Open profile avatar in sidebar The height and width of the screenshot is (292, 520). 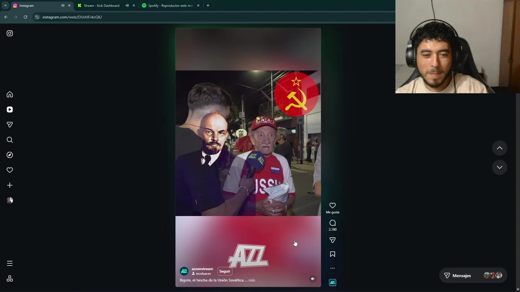[x=10, y=200]
